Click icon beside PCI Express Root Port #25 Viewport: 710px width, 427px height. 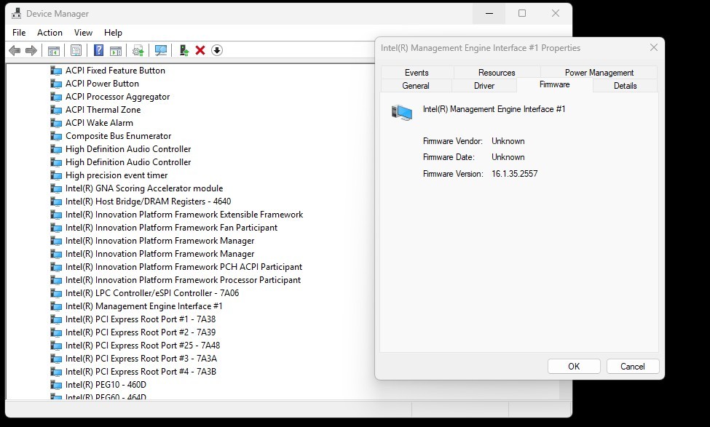tap(56, 346)
